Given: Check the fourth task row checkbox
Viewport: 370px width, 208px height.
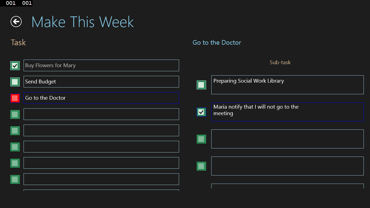Looking at the screenshot, I should [15, 114].
